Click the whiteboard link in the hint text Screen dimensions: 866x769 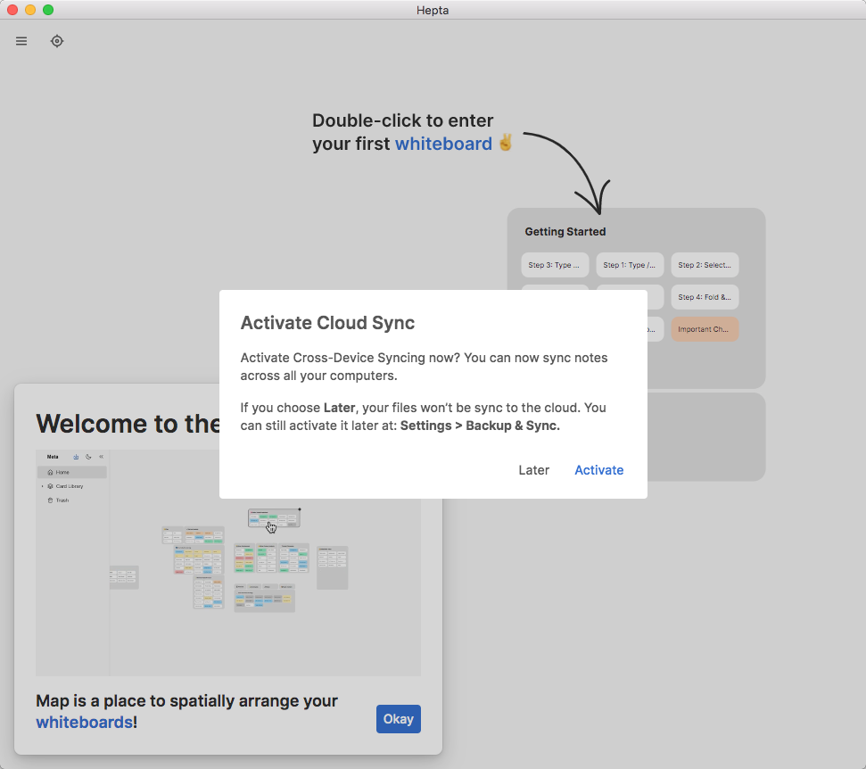point(443,144)
